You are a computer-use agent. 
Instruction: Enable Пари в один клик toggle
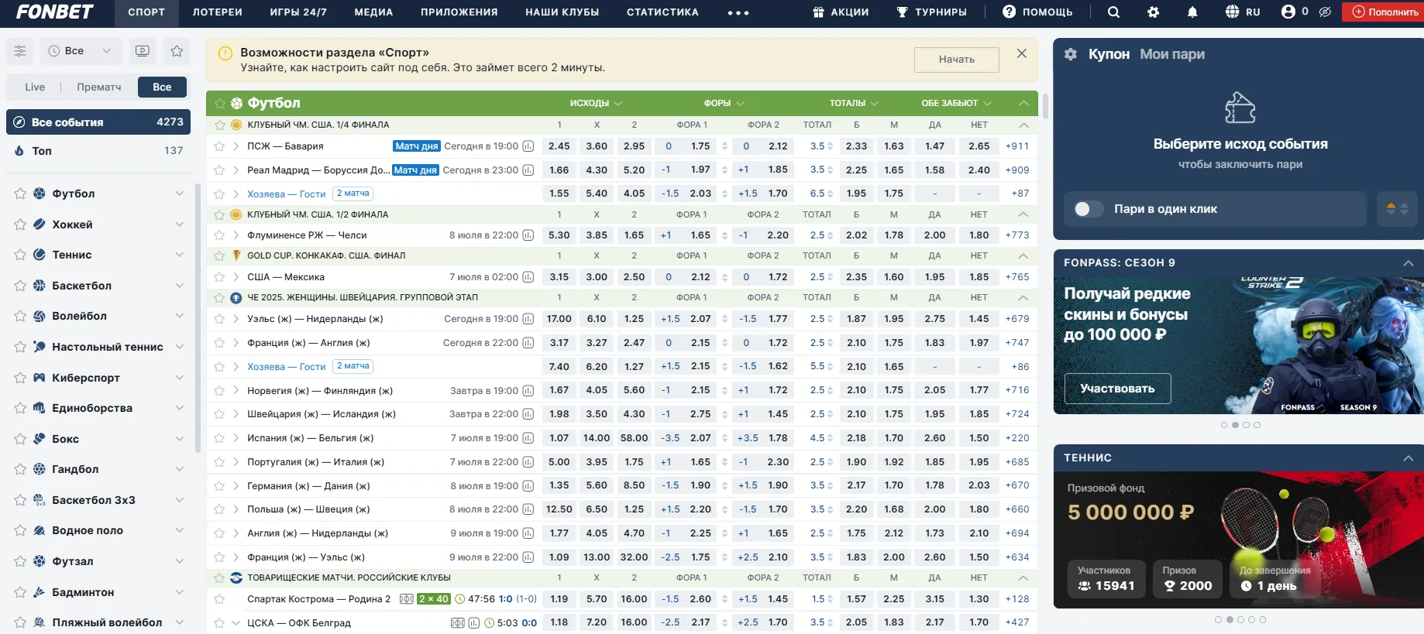(1088, 209)
